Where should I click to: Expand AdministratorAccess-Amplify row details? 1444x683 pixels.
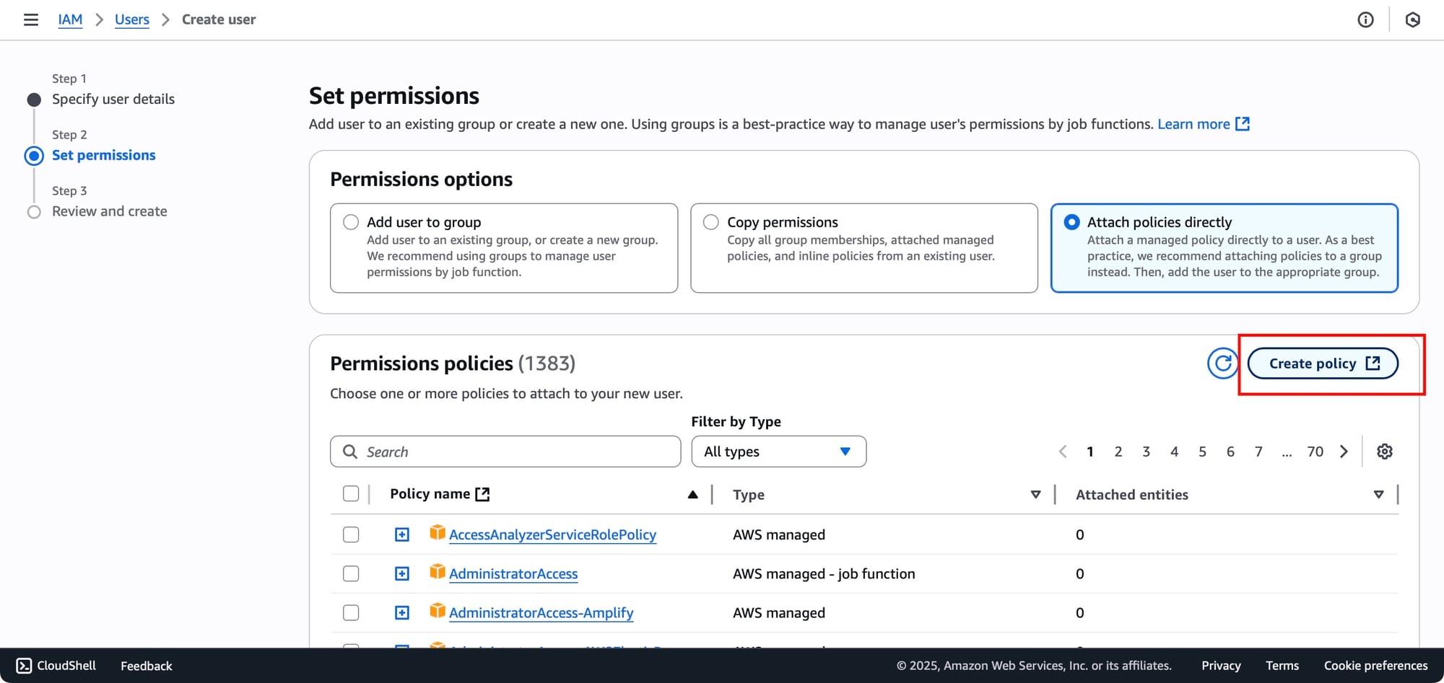click(x=402, y=612)
